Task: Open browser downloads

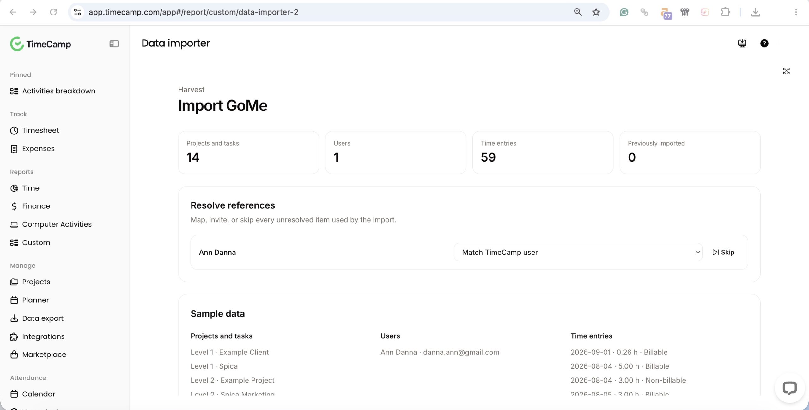Action: (755, 12)
